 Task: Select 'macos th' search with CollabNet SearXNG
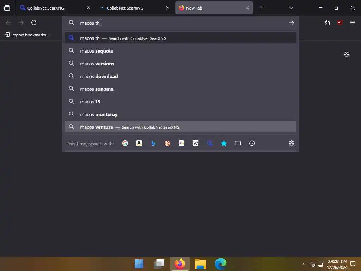click(x=180, y=38)
